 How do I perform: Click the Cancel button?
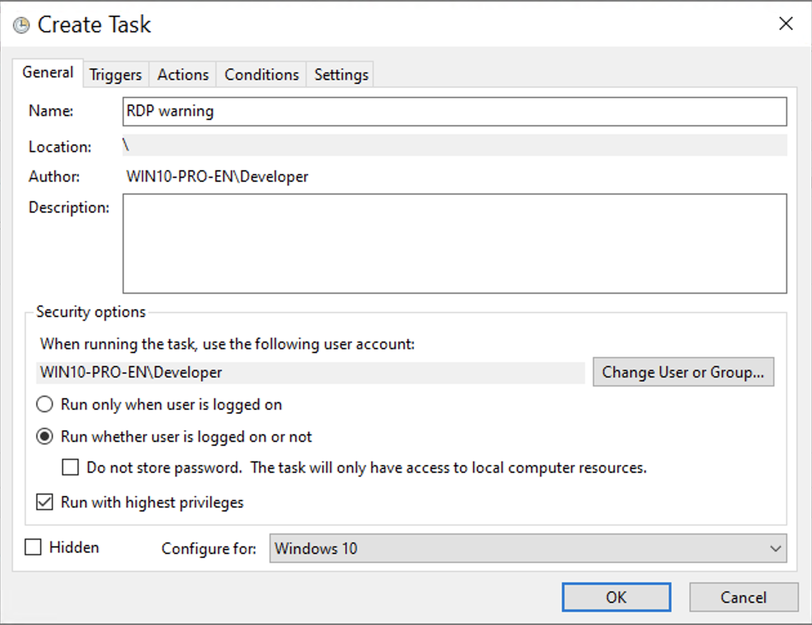(744, 597)
